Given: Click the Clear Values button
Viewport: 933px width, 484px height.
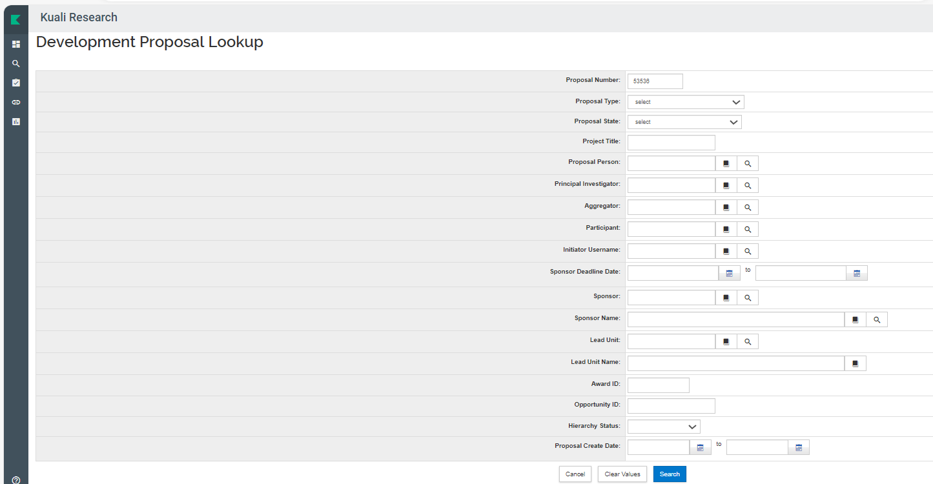Looking at the screenshot, I should [622, 474].
